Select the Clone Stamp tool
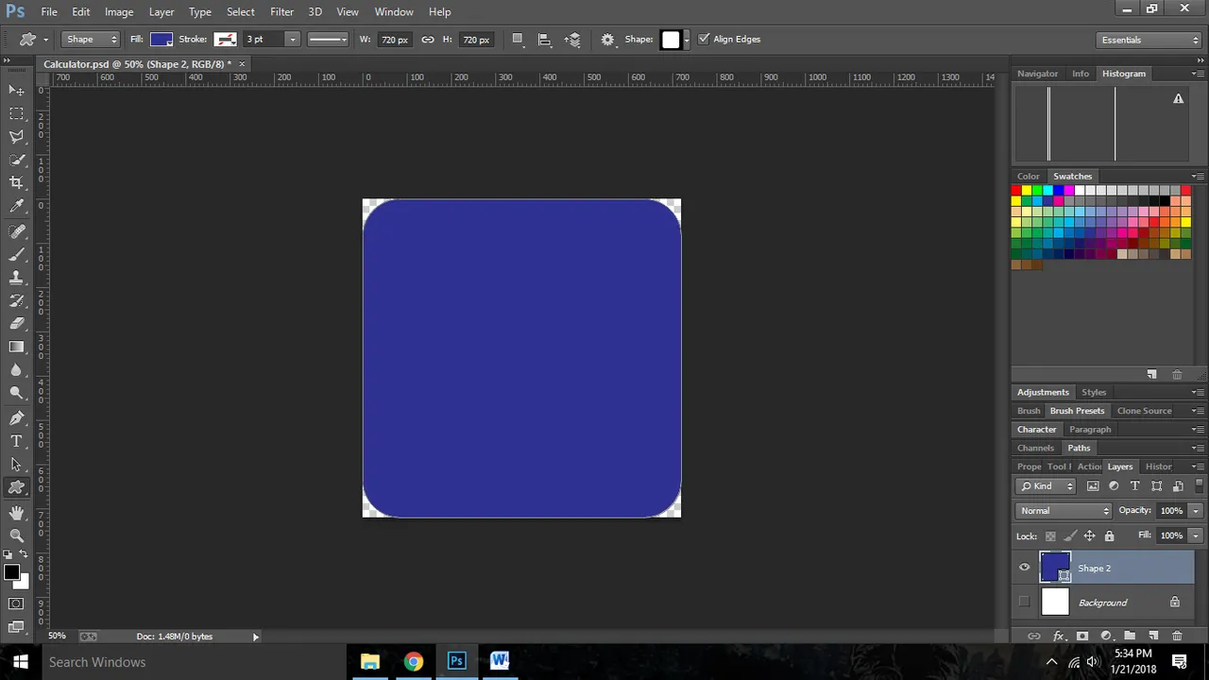This screenshot has width=1209, height=680. (16, 278)
